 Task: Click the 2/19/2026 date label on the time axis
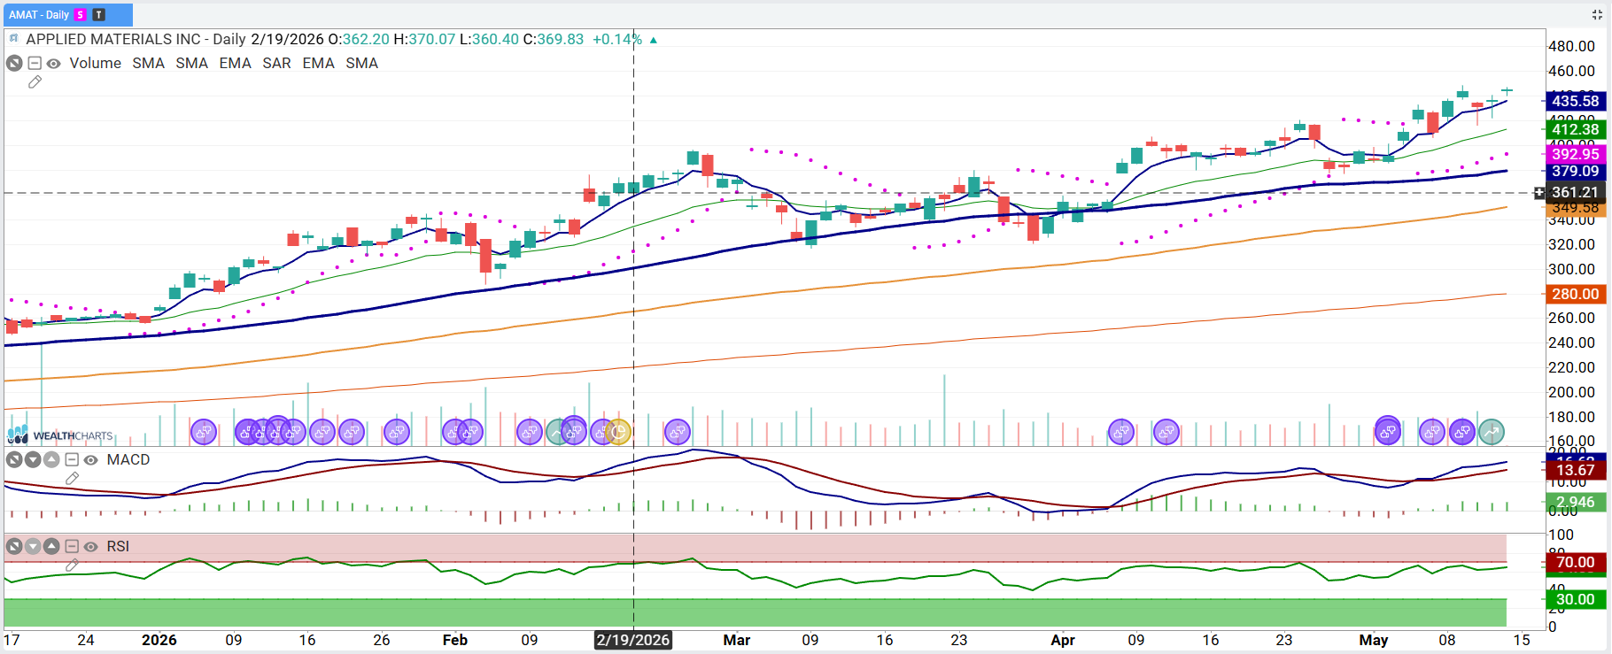[633, 640]
